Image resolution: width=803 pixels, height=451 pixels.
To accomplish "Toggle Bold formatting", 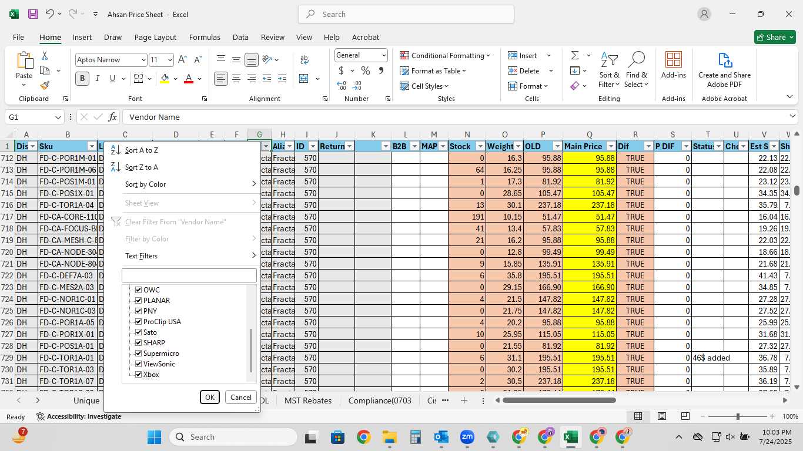I will [82, 79].
